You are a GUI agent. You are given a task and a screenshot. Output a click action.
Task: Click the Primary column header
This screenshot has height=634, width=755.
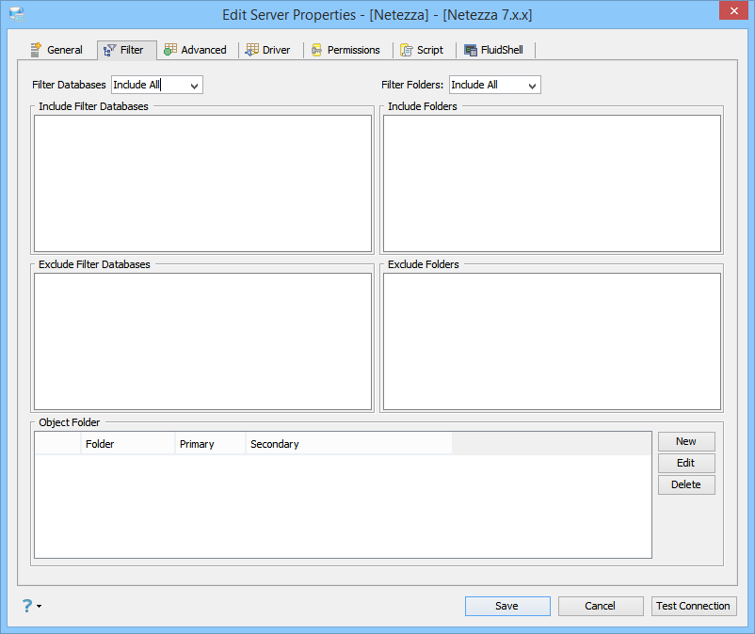point(211,443)
